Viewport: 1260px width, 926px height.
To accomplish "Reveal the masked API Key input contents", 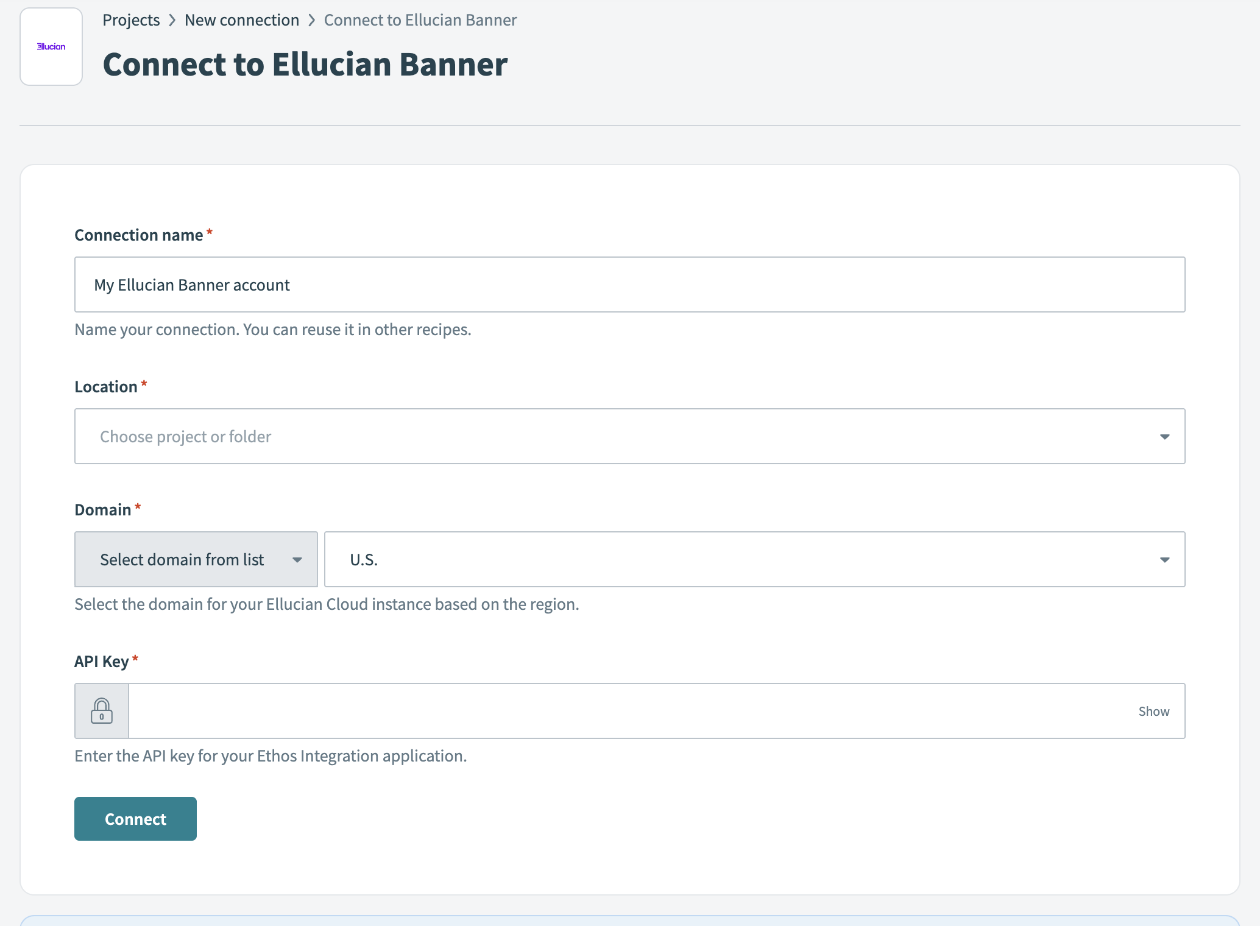I will point(1153,710).
